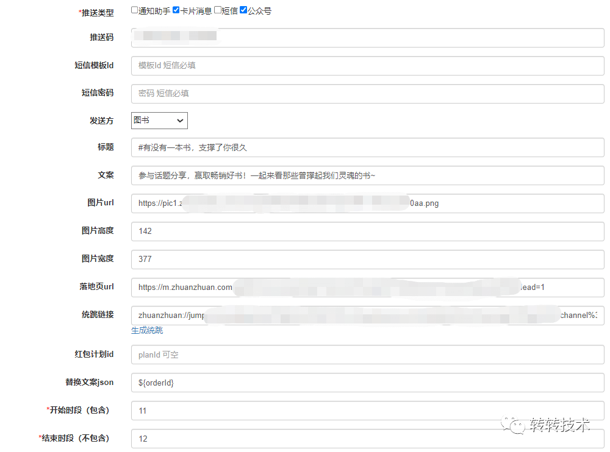The height and width of the screenshot is (452, 610).
Task: Click the 图片高度 field with 142
Action: pos(368,231)
